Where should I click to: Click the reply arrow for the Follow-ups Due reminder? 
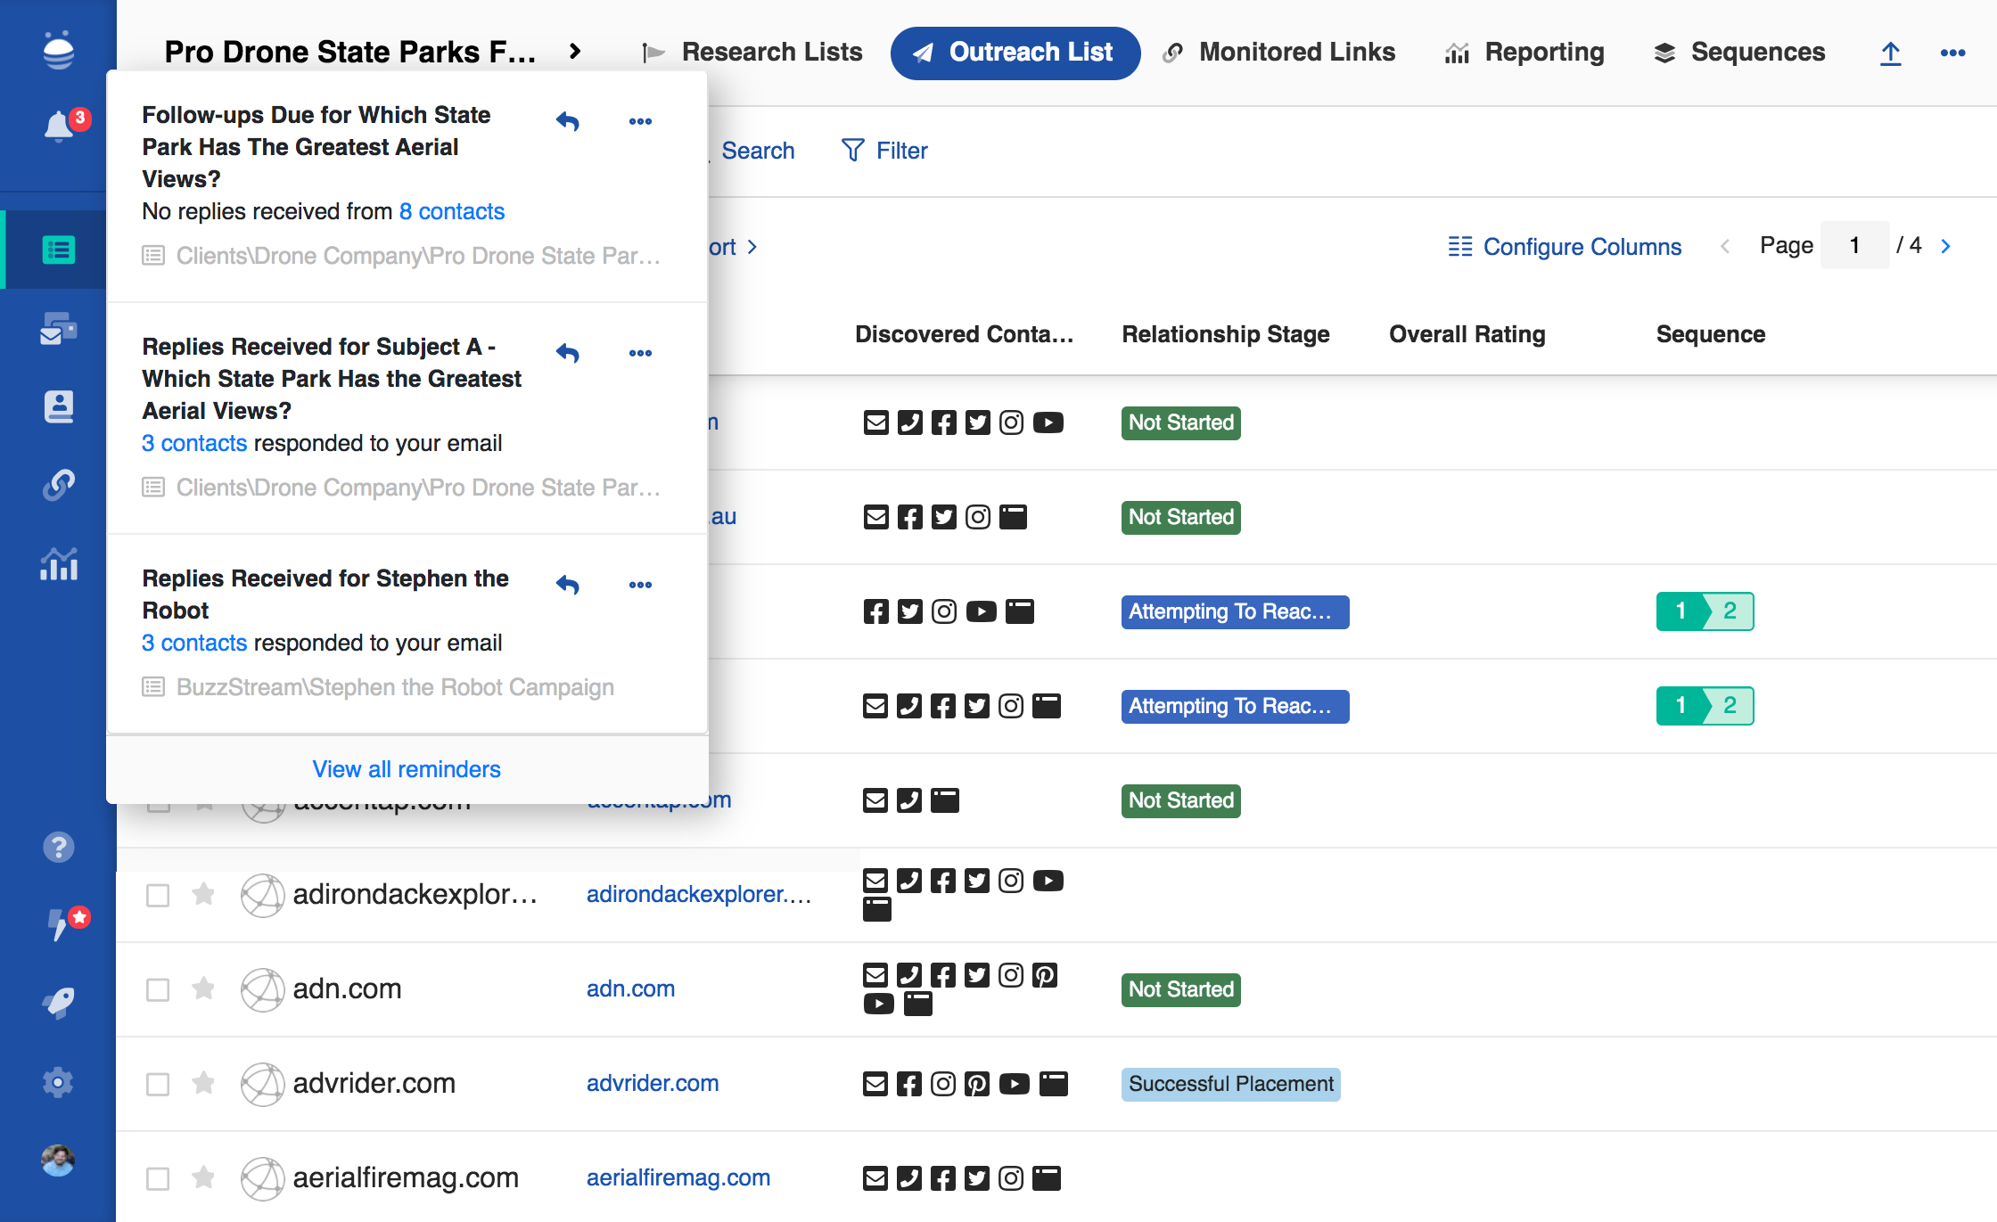point(568,121)
